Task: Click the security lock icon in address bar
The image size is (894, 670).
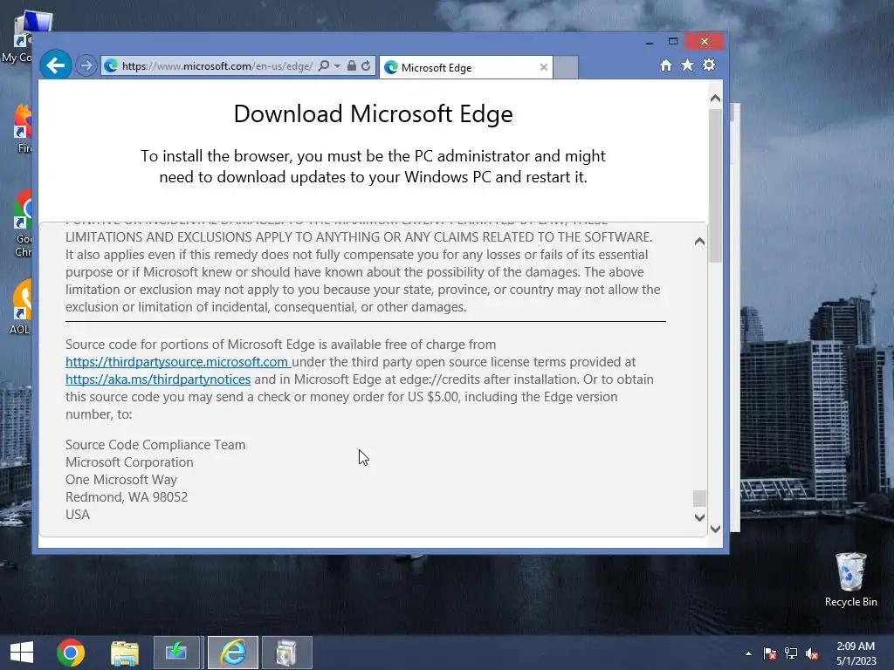Action: pos(352,66)
